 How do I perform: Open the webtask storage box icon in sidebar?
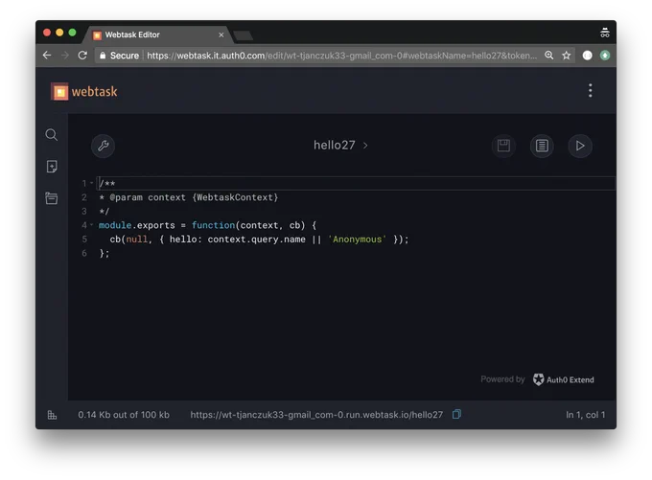(x=52, y=198)
